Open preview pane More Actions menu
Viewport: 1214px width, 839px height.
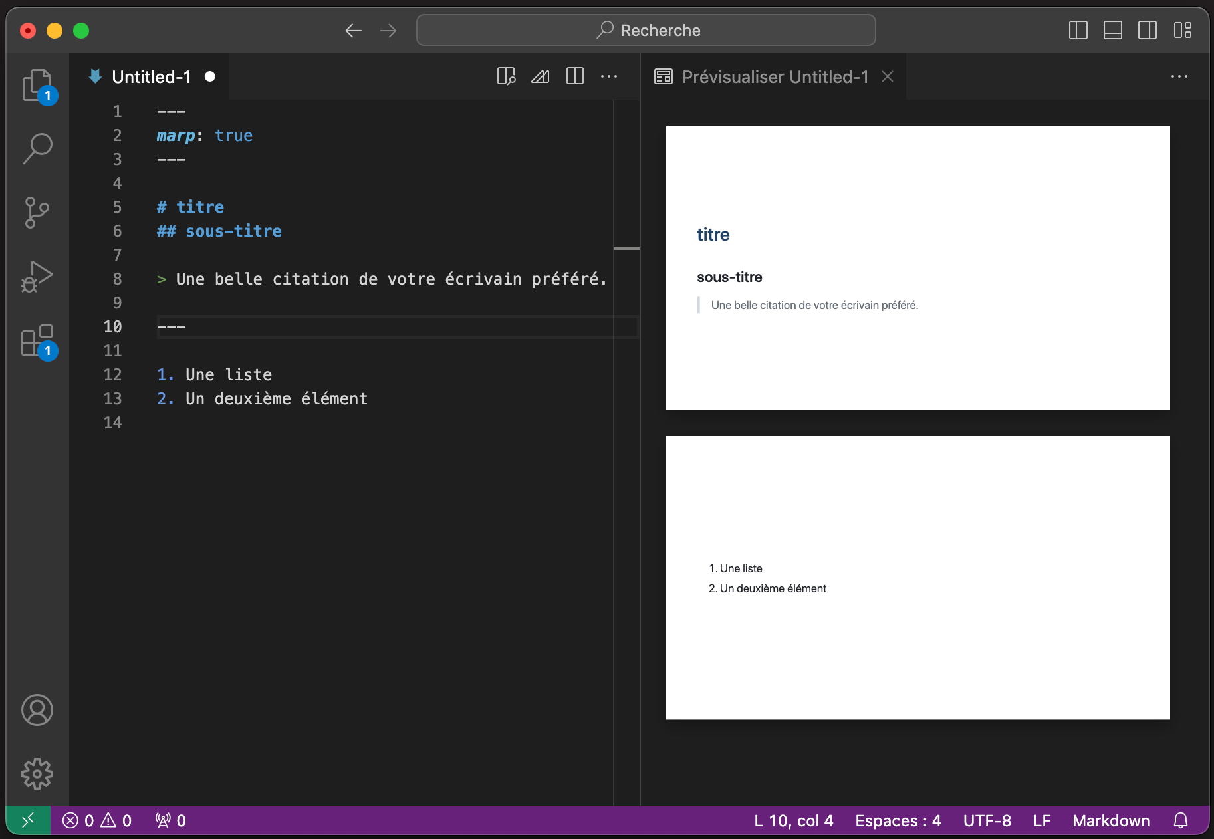pos(1179,77)
